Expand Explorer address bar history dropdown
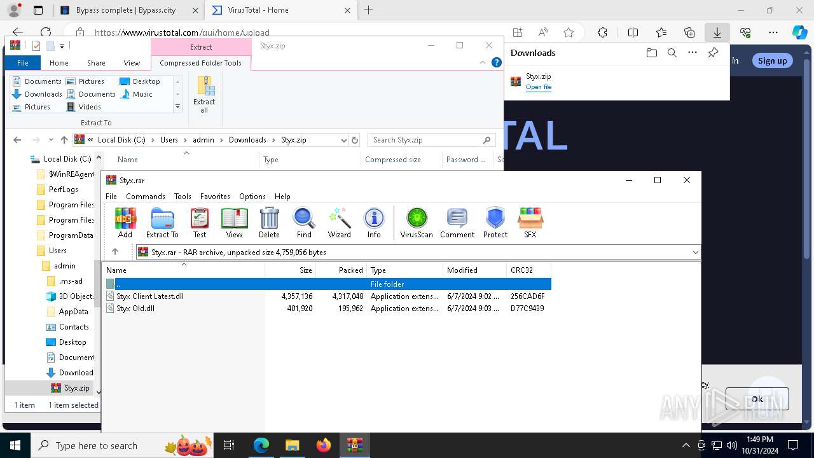Viewport: 814px width, 458px height. click(344, 140)
